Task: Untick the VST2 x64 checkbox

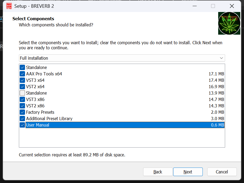Action: coord(22,87)
